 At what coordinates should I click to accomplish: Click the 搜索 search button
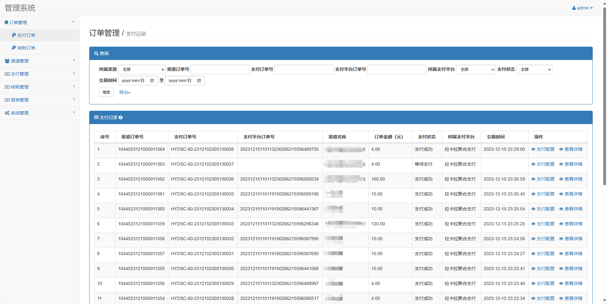click(106, 92)
